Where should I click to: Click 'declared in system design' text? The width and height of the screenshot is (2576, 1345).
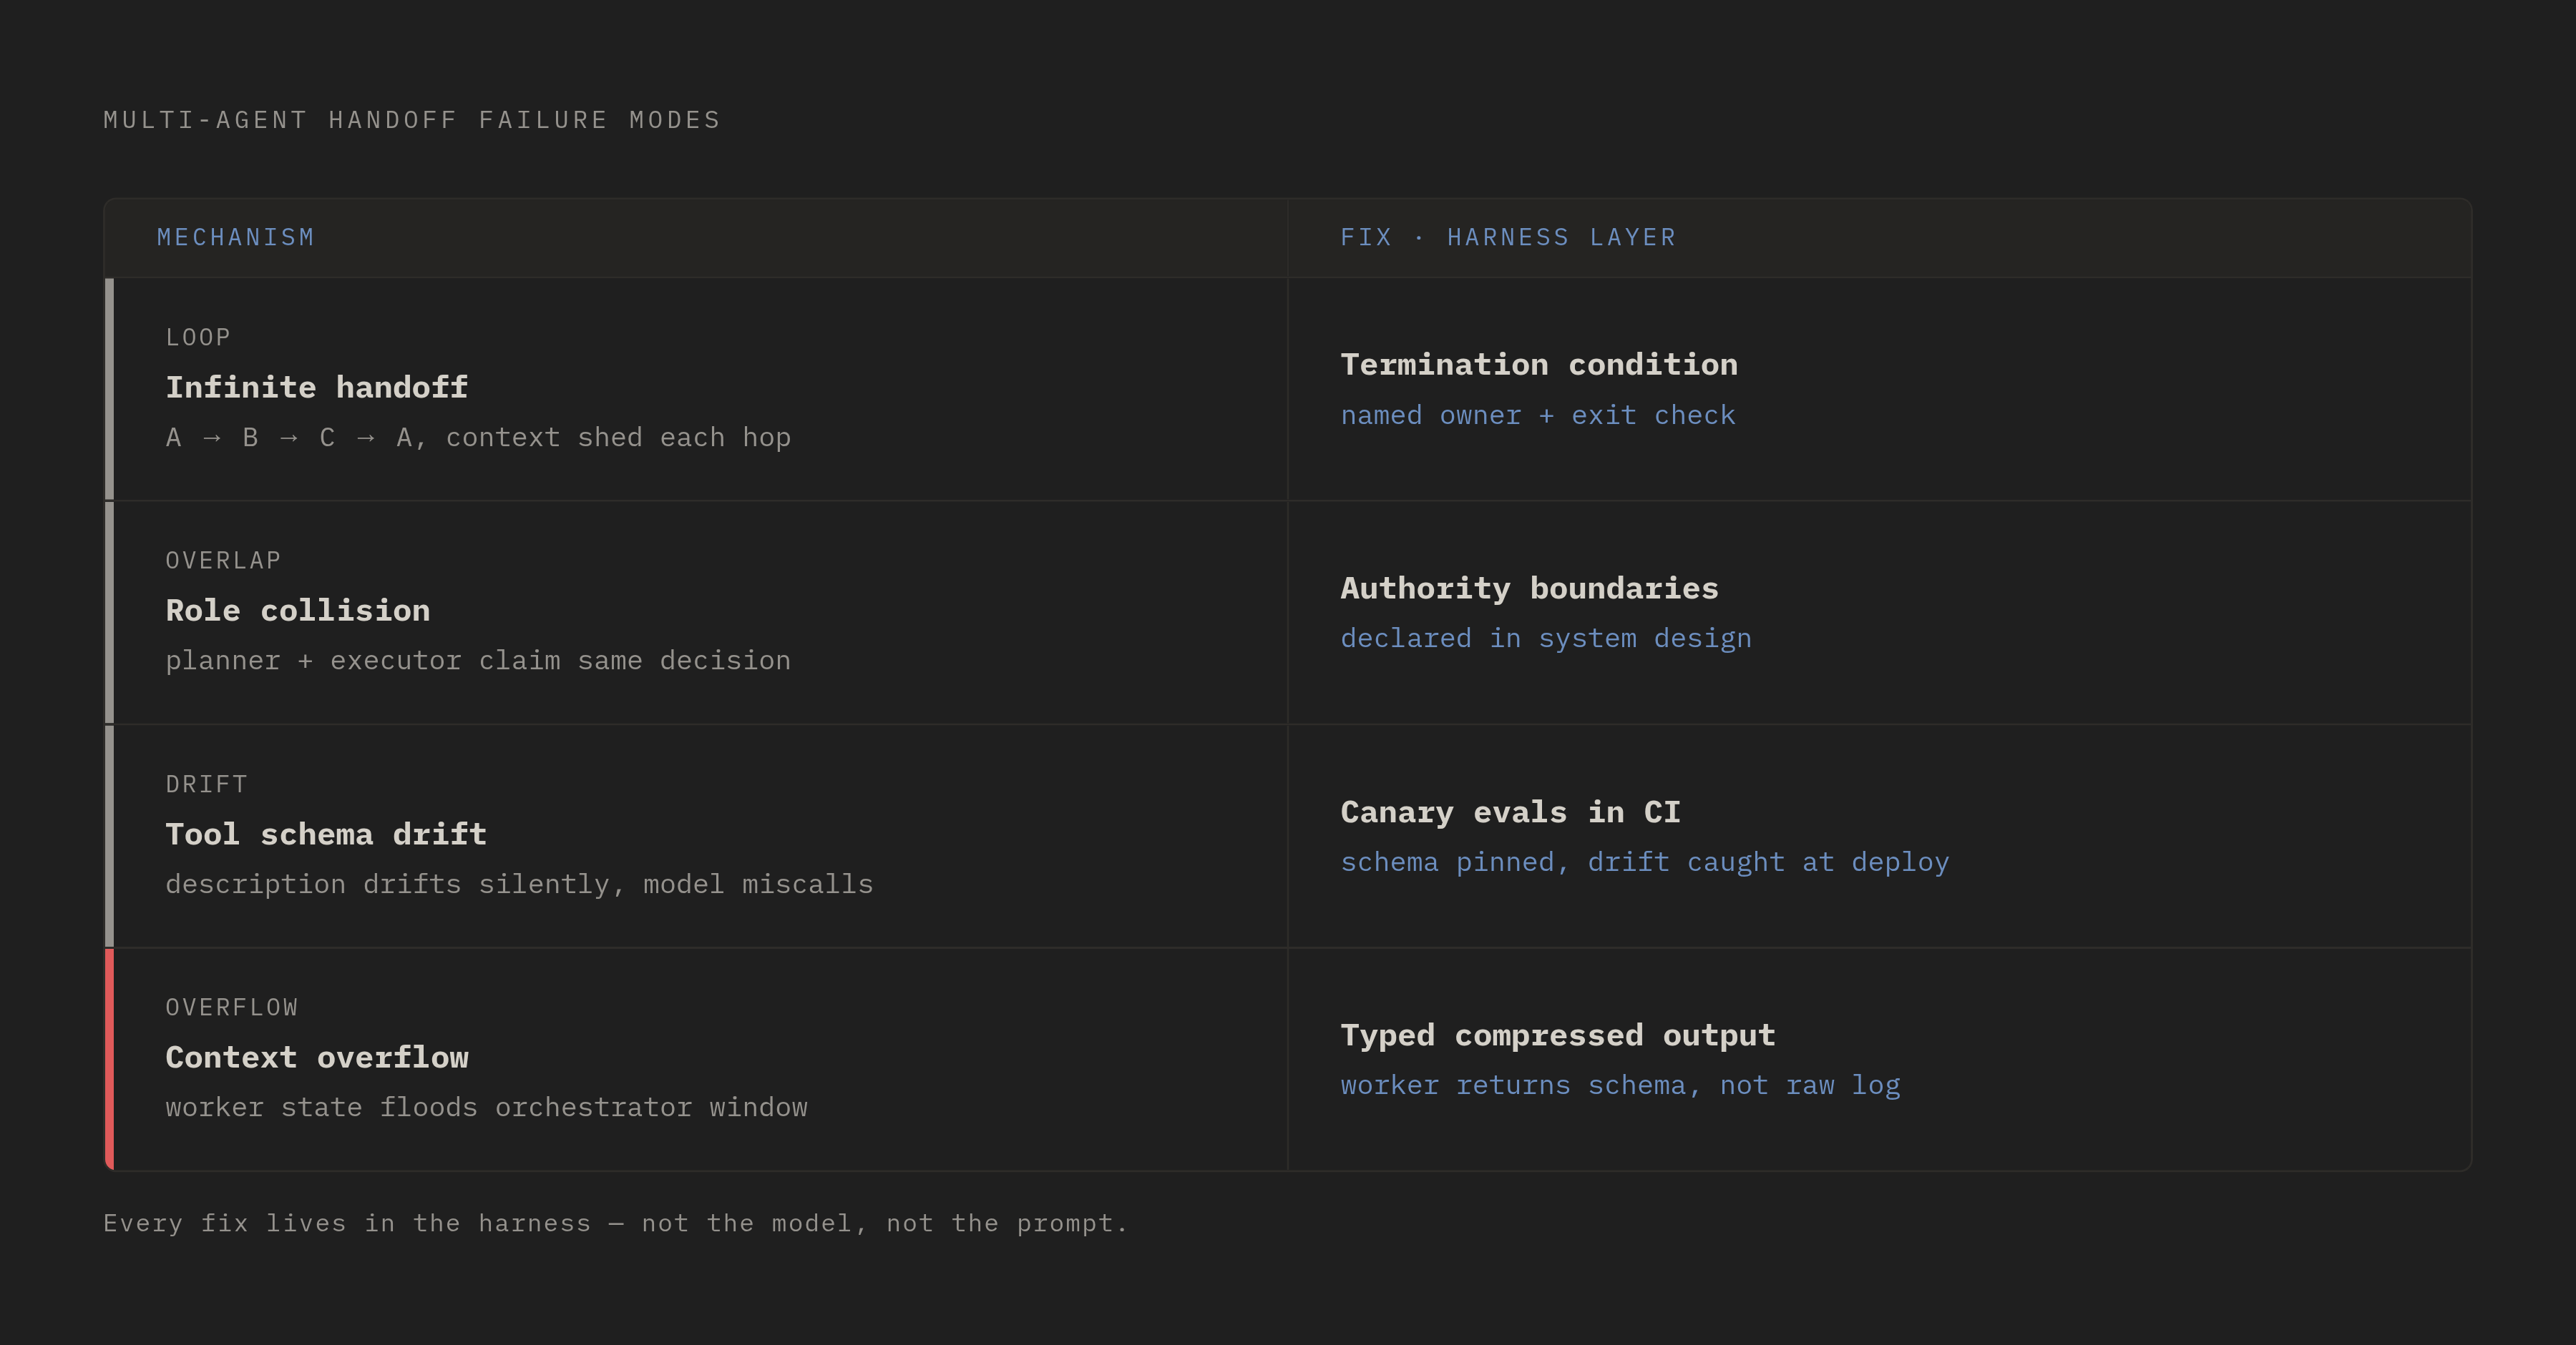pos(1546,639)
